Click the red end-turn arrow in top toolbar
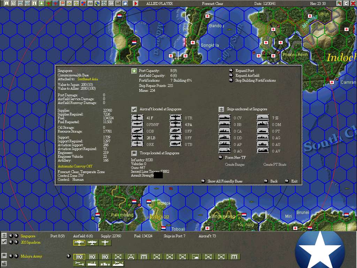This screenshot has width=357, height=268. coord(136,3)
